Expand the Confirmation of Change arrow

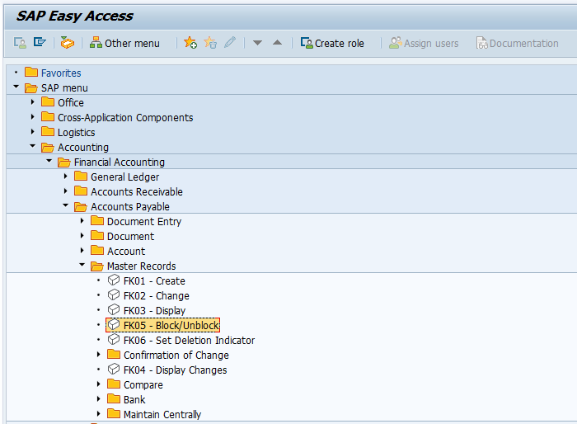[x=99, y=355]
